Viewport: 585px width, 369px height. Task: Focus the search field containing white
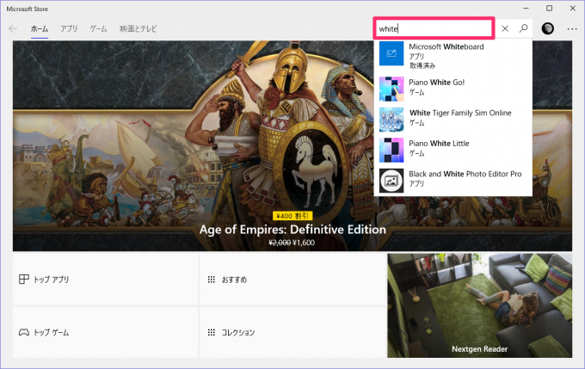click(434, 28)
